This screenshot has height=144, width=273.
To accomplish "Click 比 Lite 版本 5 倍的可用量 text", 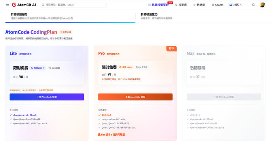I will 112,135.
